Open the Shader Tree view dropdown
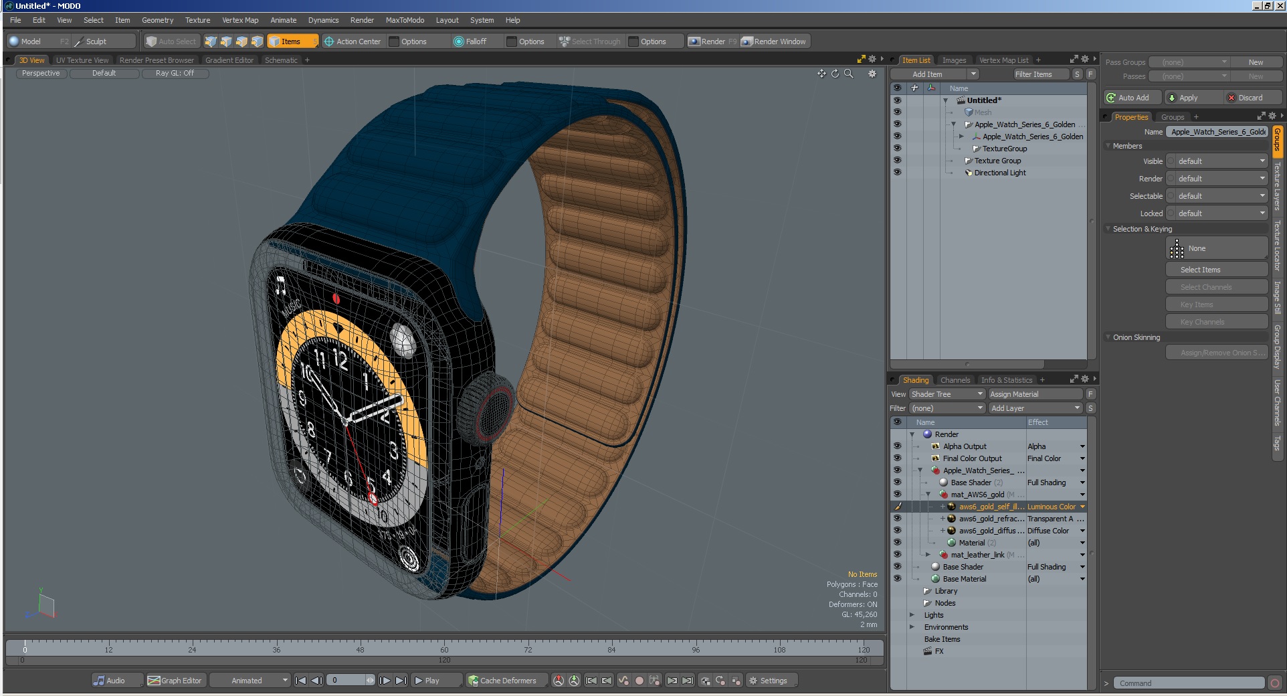This screenshot has width=1287, height=696. point(947,394)
